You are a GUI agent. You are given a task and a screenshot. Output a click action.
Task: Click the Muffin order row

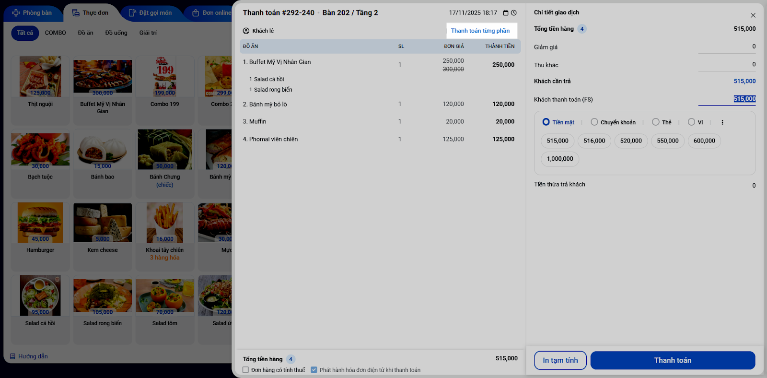coord(380,122)
